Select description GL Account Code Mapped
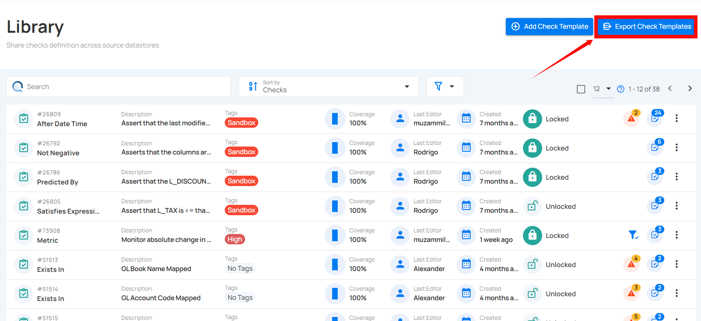701x321 pixels. [161, 298]
